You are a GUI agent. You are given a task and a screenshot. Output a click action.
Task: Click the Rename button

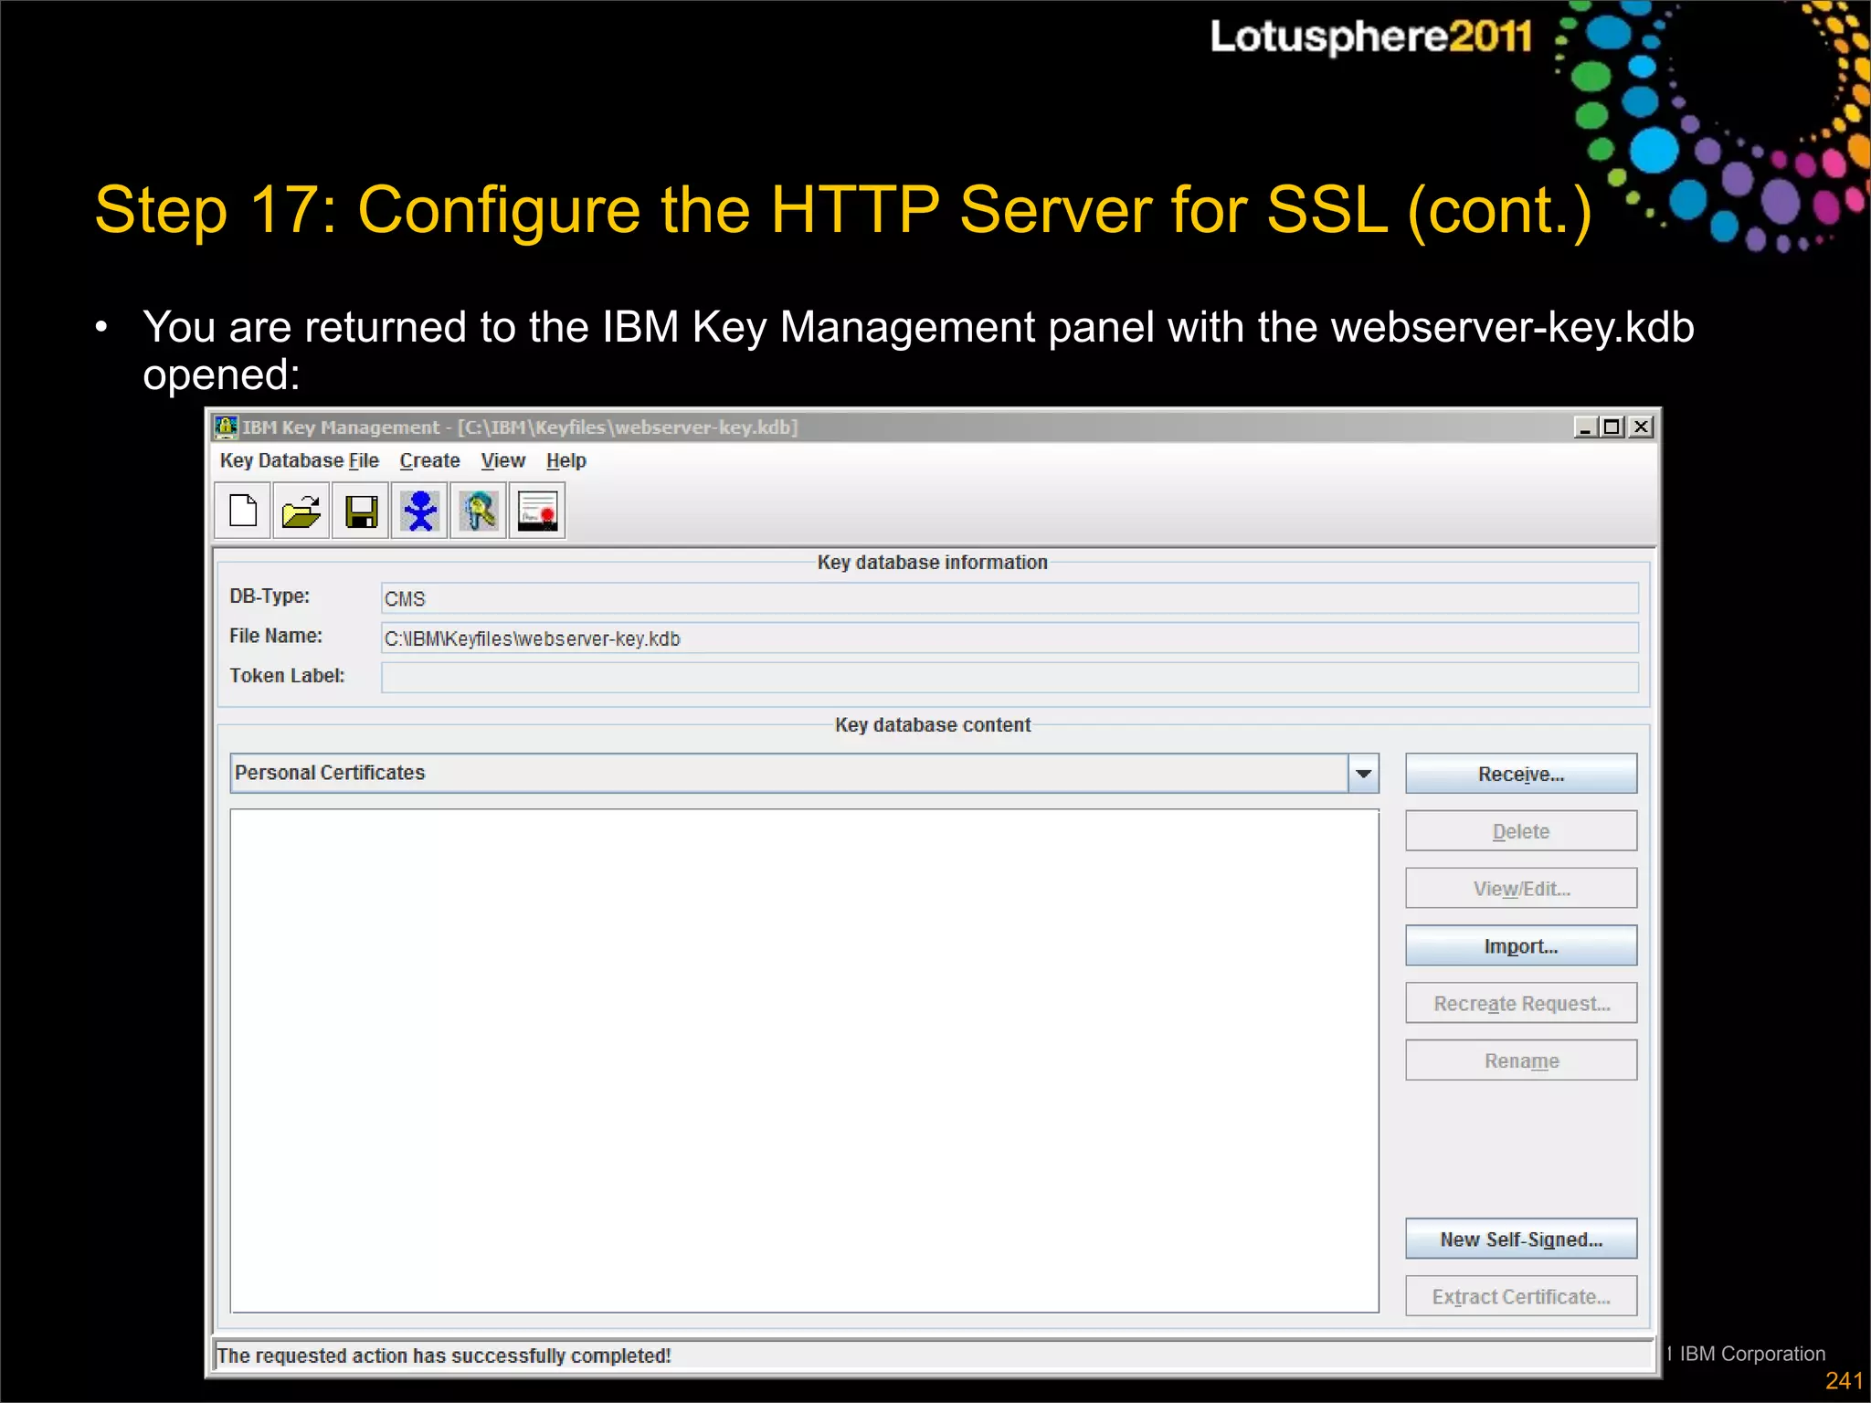1521,1060
